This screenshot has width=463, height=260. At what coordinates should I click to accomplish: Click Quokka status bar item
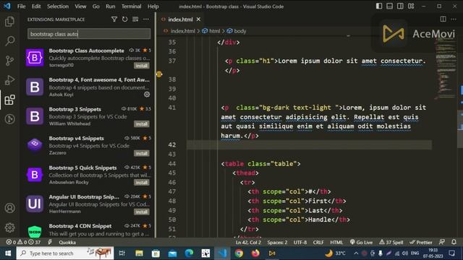(x=67, y=243)
